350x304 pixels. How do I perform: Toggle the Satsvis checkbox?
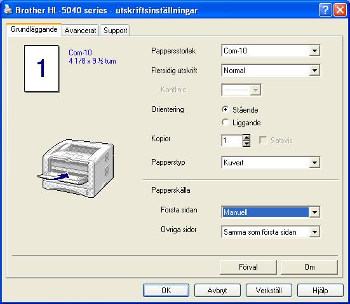click(263, 141)
